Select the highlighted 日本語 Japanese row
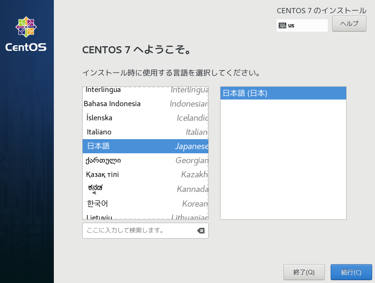This screenshot has width=375, height=283. (x=145, y=146)
